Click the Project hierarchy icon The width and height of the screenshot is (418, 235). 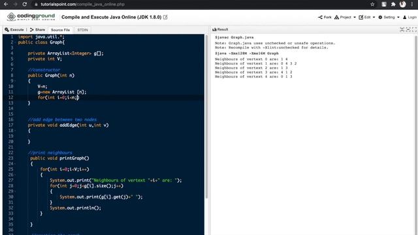(x=337, y=17)
